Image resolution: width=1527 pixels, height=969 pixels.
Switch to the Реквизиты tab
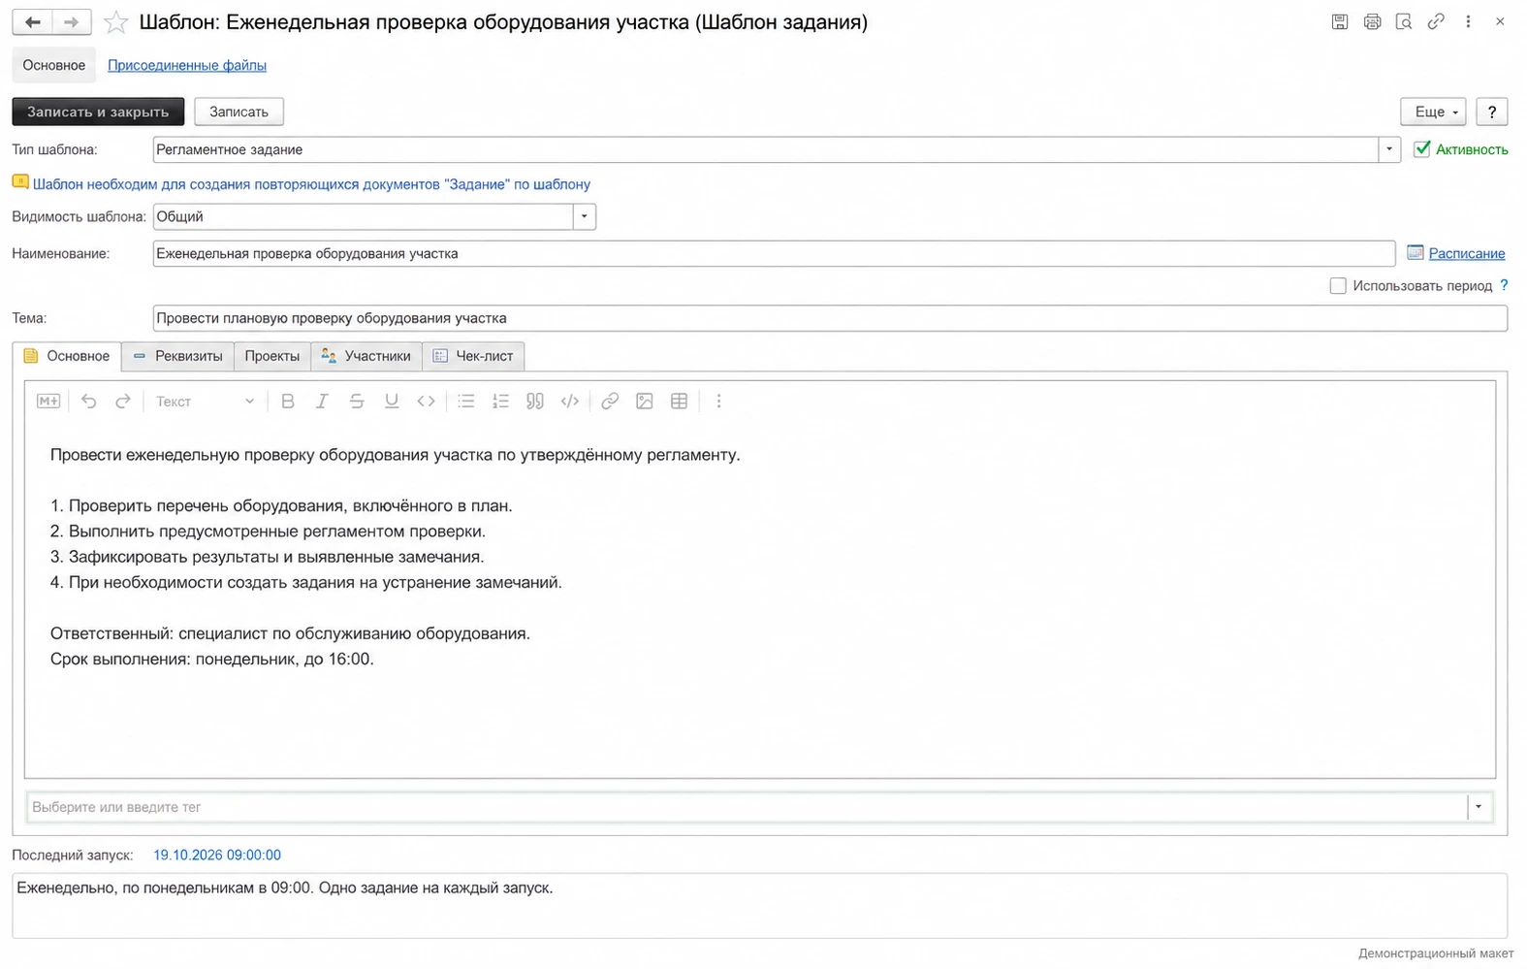click(x=178, y=356)
